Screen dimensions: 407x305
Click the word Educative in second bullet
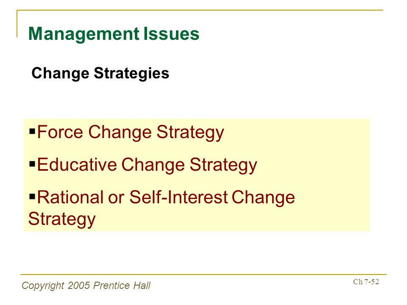coord(77,164)
